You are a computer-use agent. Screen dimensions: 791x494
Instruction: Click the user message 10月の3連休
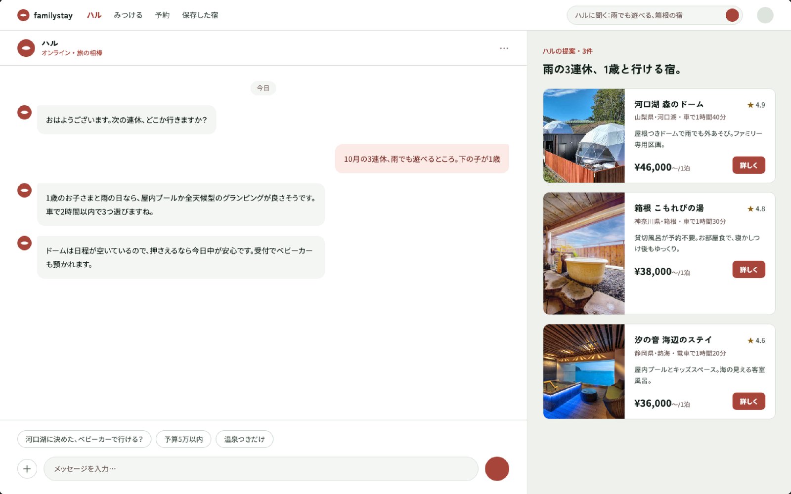tap(422, 159)
